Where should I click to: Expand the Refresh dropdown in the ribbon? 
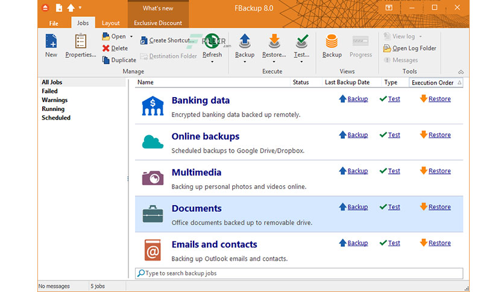point(212,61)
